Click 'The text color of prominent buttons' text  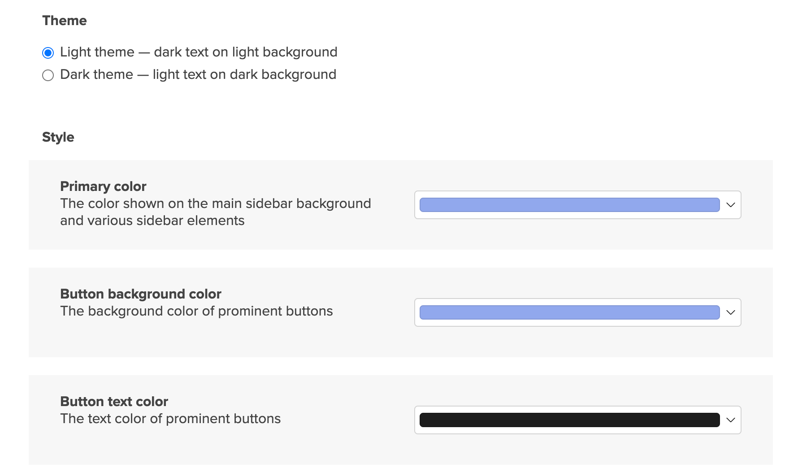click(x=170, y=419)
